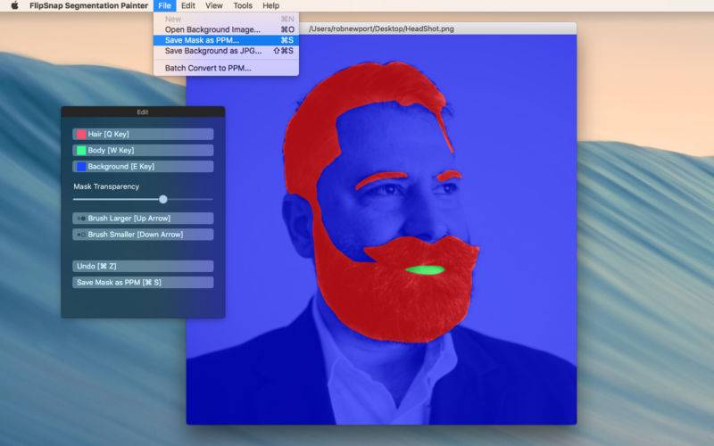714x446 pixels.
Task: Click the HeadShot.png file path title
Action: [x=381, y=29]
